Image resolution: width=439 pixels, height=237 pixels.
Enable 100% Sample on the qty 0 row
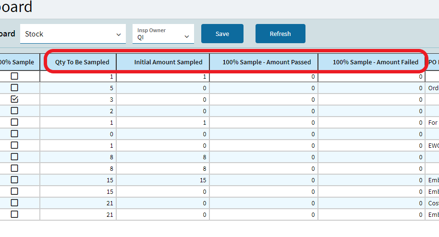[x=14, y=134]
